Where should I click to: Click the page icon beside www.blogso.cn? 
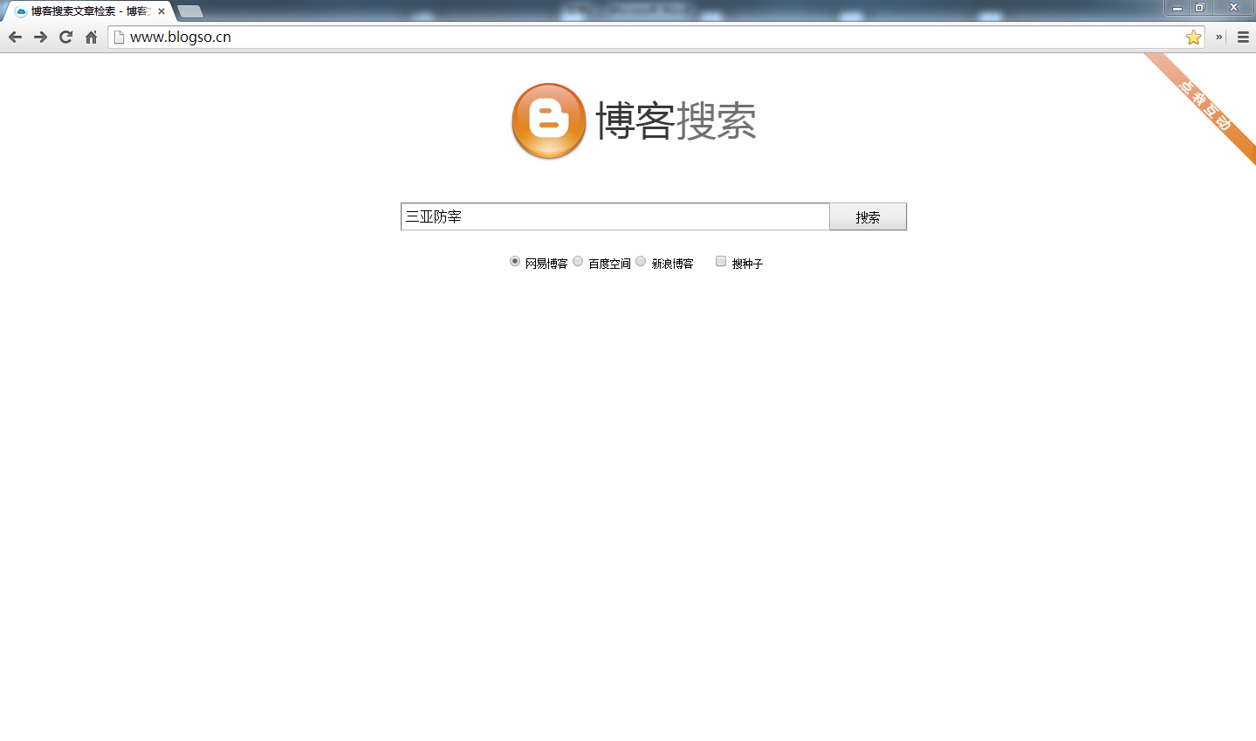click(120, 37)
